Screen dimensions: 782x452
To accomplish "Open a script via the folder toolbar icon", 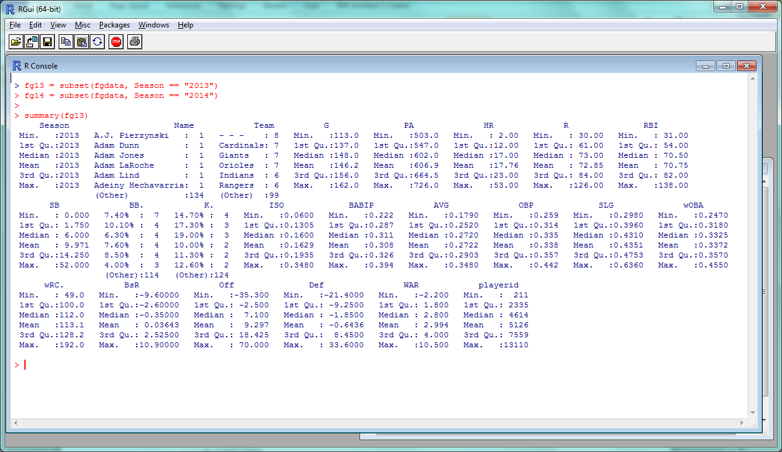I will coord(16,41).
